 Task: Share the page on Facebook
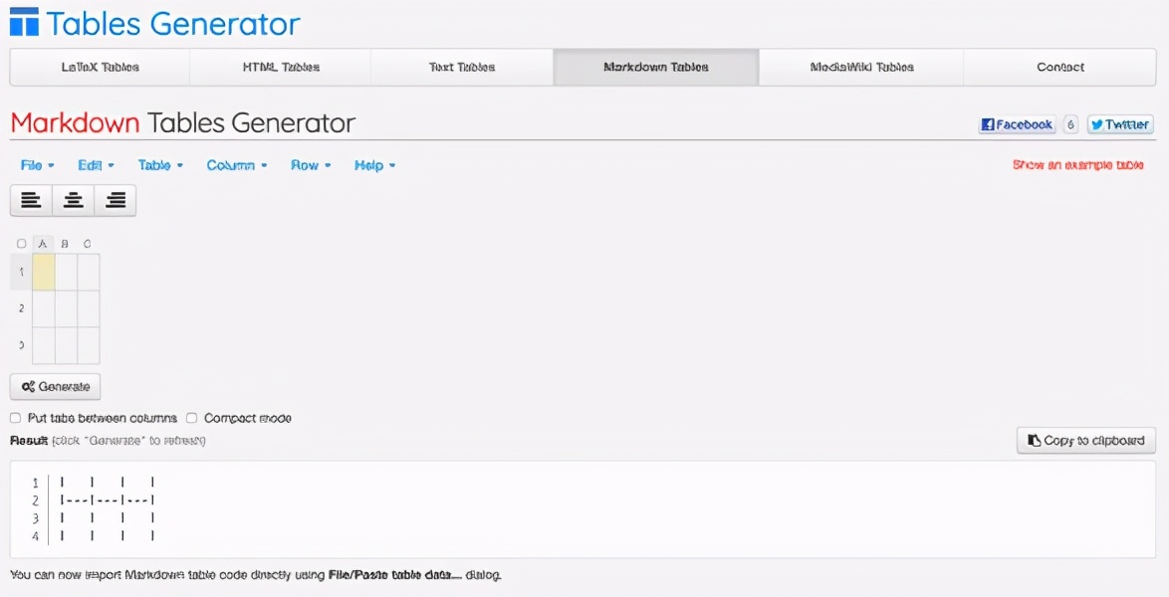pos(1017,124)
